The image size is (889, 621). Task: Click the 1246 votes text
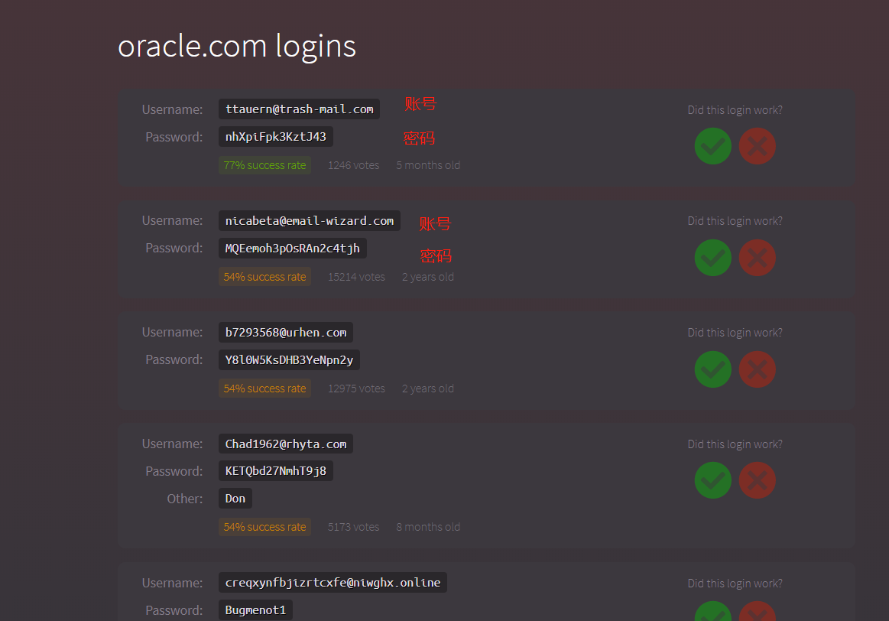[354, 165]
